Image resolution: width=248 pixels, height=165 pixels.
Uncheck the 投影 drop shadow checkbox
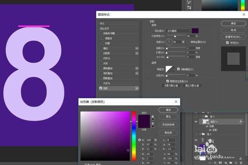click(x=101, y=88)
